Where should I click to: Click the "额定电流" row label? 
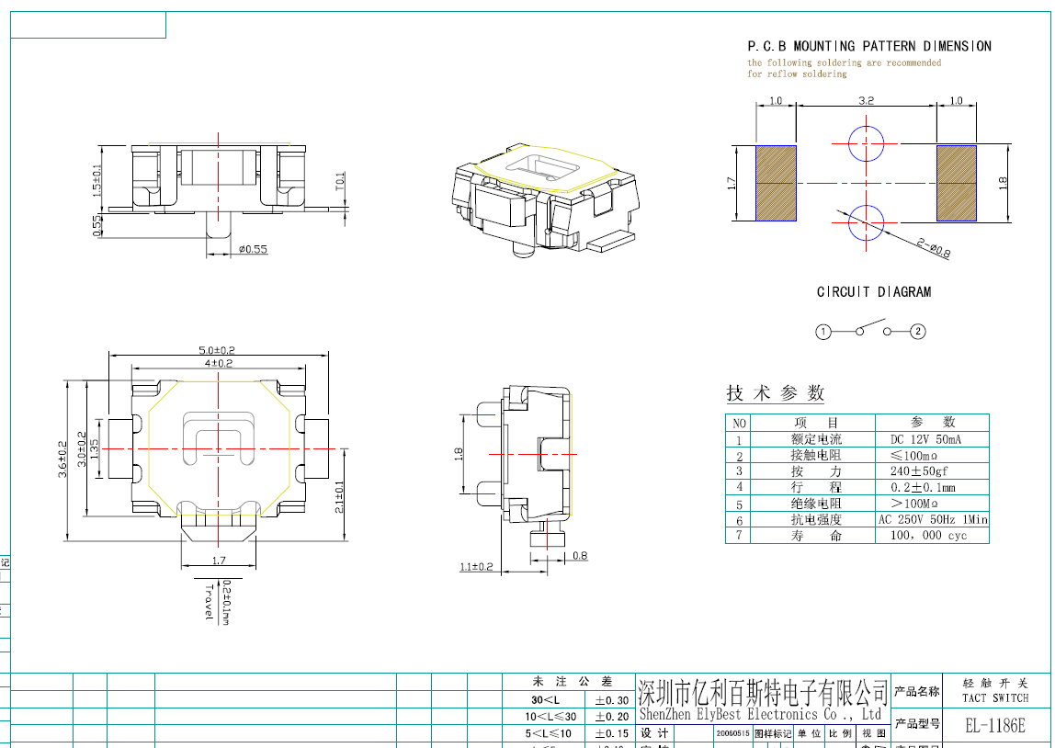(816, 439)
